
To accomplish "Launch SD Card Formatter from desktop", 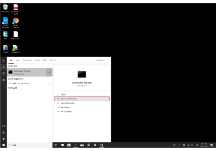I will click(x=5, y=23).
